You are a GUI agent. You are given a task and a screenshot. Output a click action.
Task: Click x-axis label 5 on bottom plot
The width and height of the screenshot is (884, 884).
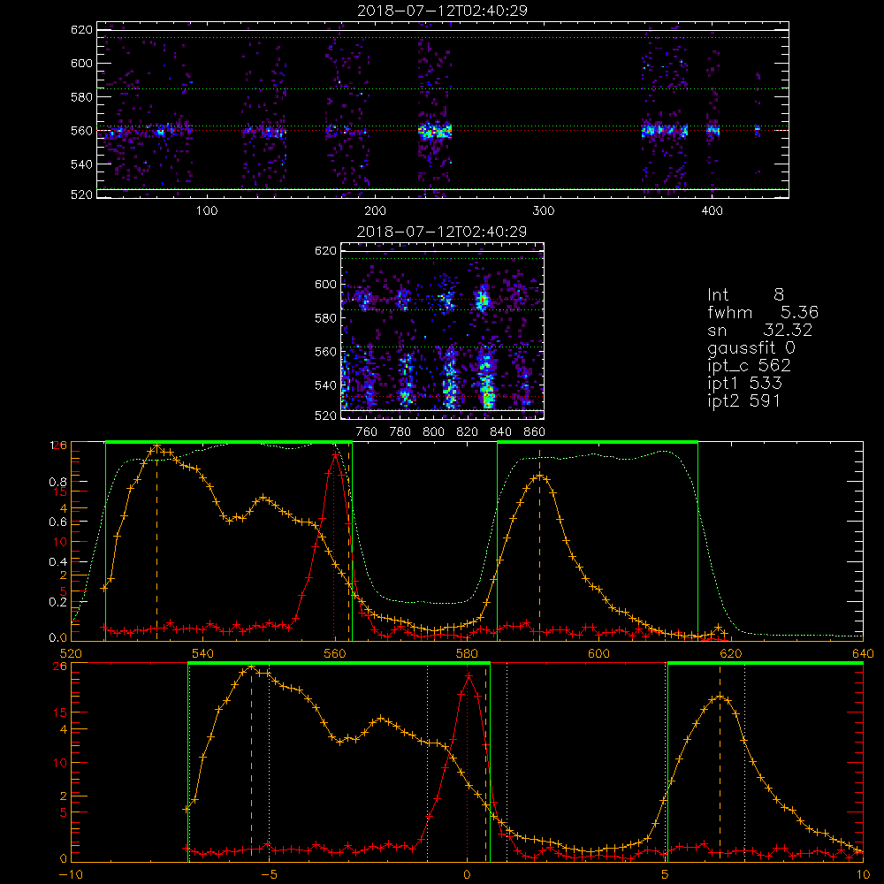click(665, 874)
